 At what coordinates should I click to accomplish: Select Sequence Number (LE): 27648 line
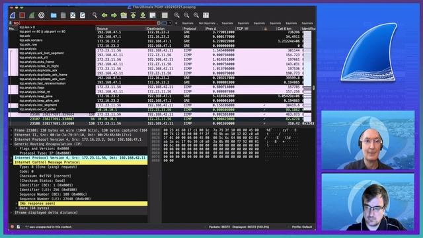point(55,199)
